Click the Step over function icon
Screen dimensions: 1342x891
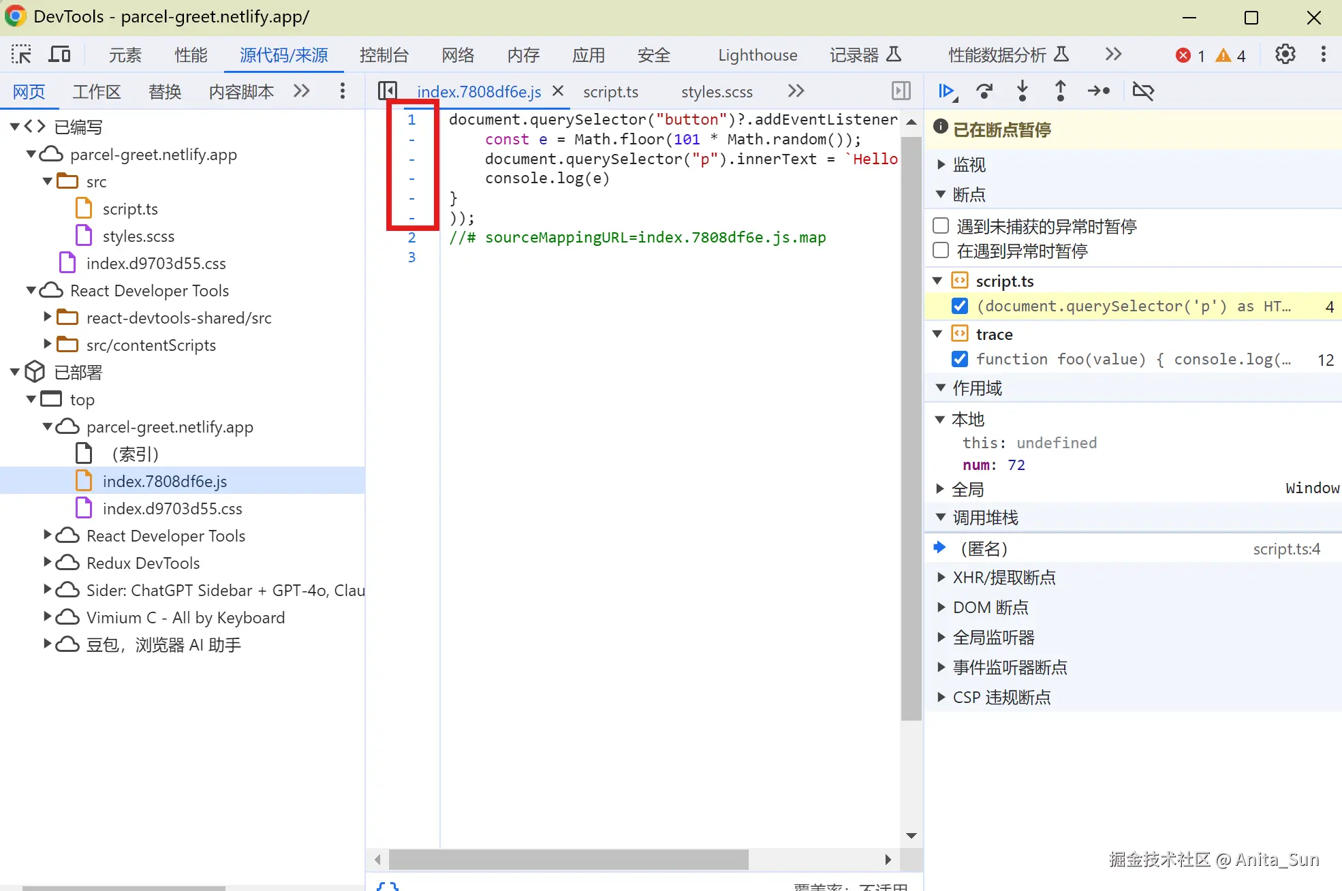(984, 91)
